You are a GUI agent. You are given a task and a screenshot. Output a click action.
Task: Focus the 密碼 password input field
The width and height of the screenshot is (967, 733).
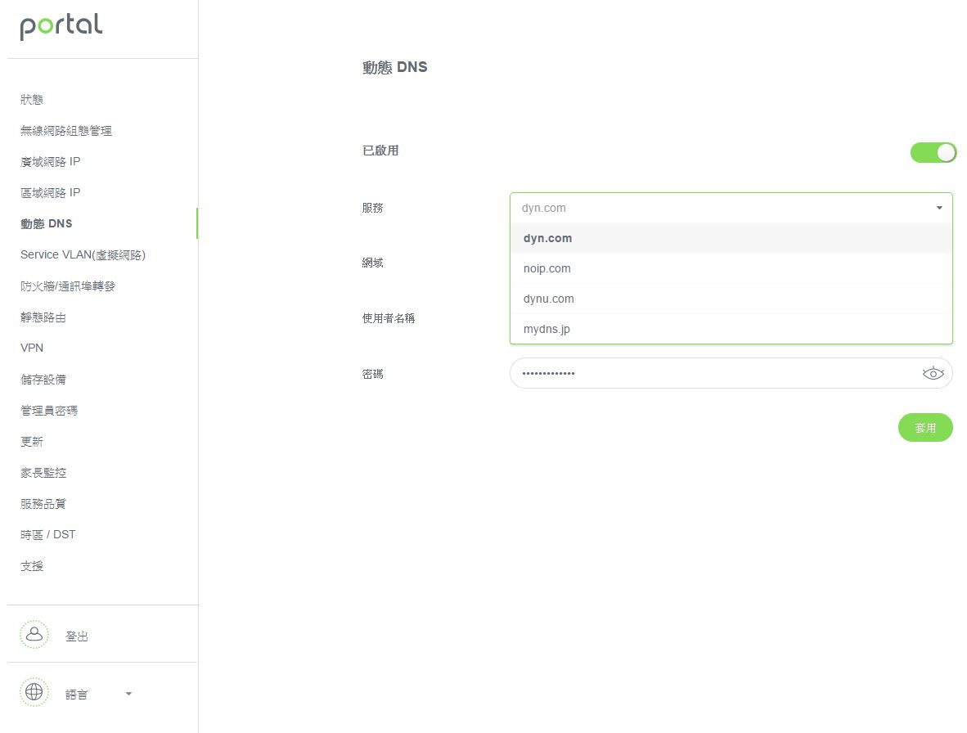(x=731, y=373)
